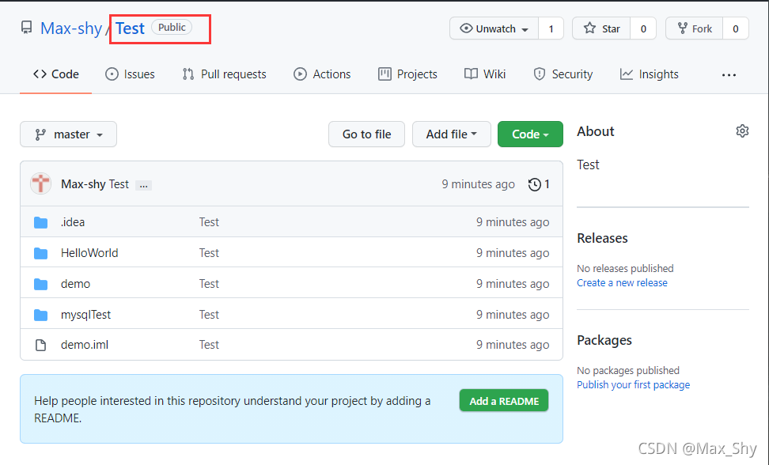Viewport: 769px width, 465px height.
Task: Click Create a new release link
Action: click(x=622, y=283)
